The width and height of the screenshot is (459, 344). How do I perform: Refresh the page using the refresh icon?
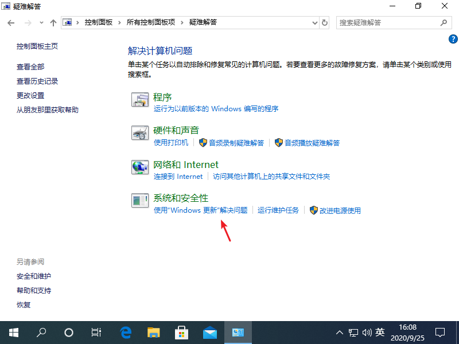pos(324,22)
